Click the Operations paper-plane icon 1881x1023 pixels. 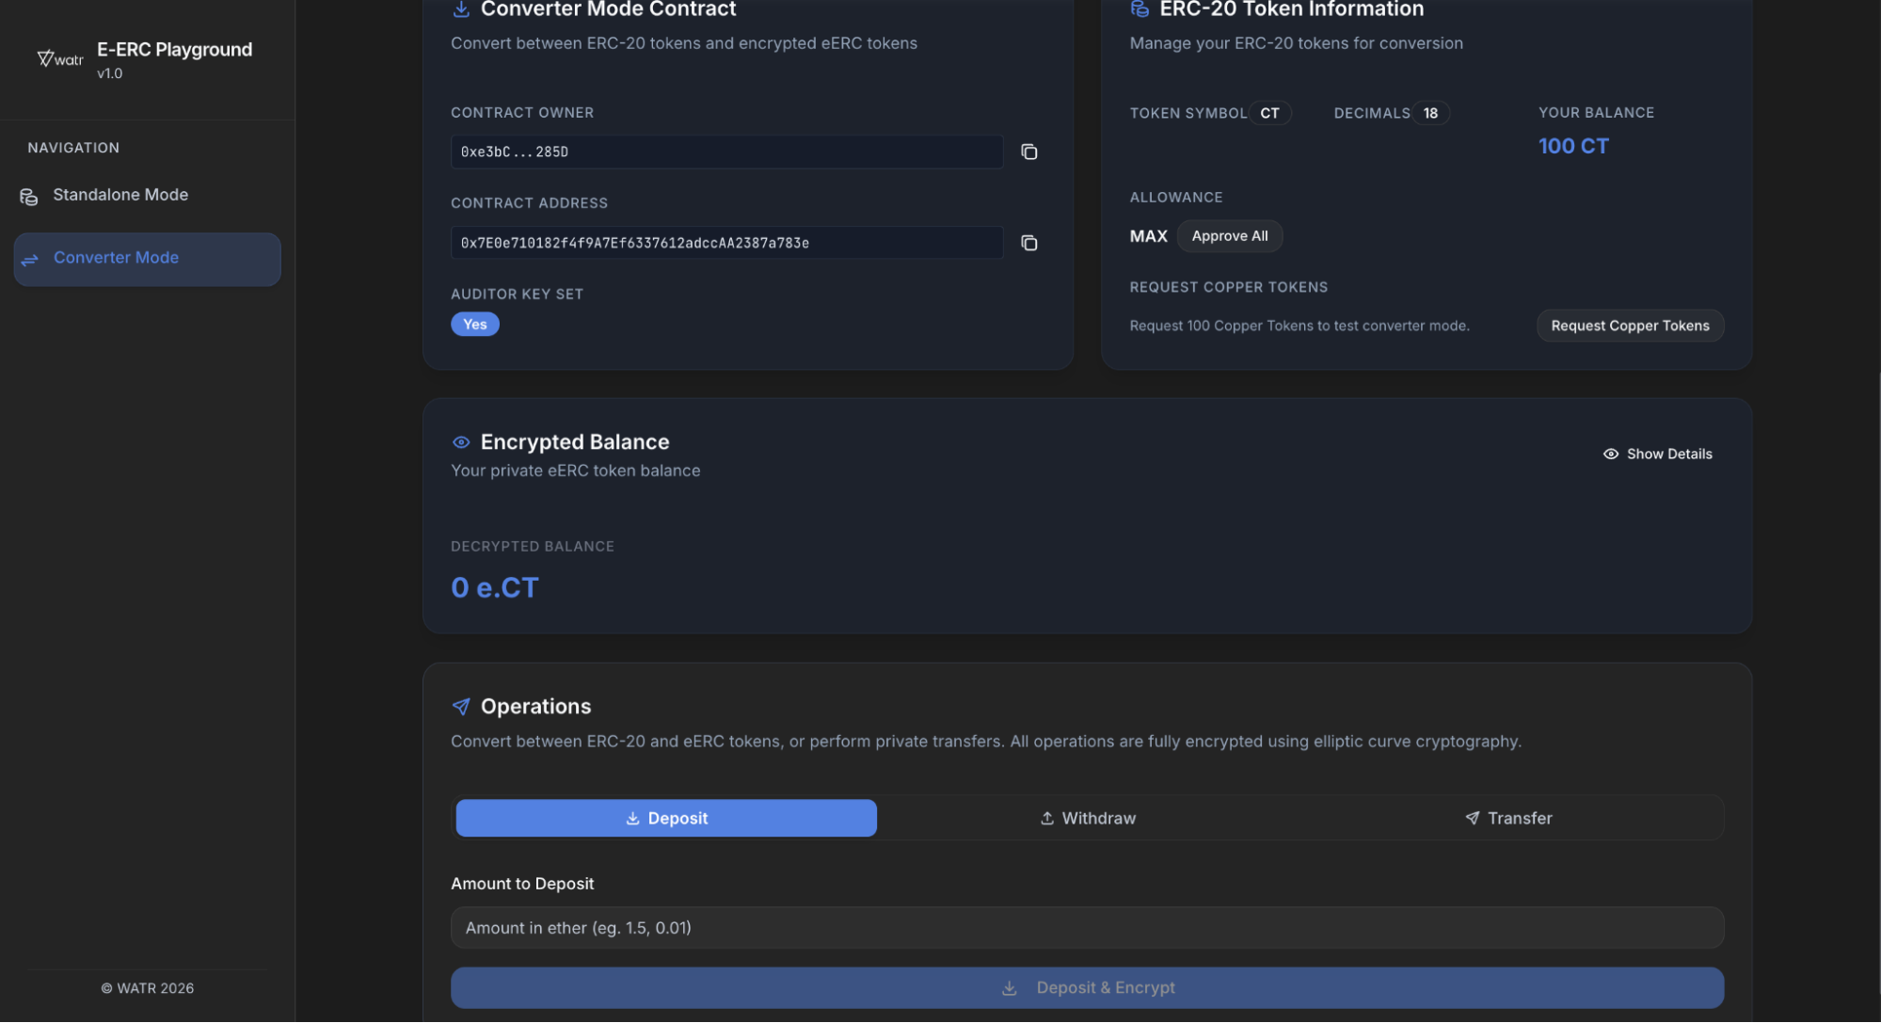tap(461, 707)
